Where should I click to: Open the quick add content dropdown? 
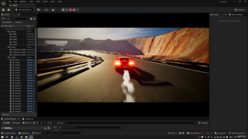click(x=40, y=10)
